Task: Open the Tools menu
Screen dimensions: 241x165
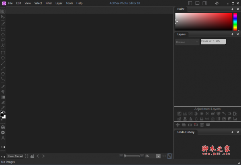Action: coord(69,3)
